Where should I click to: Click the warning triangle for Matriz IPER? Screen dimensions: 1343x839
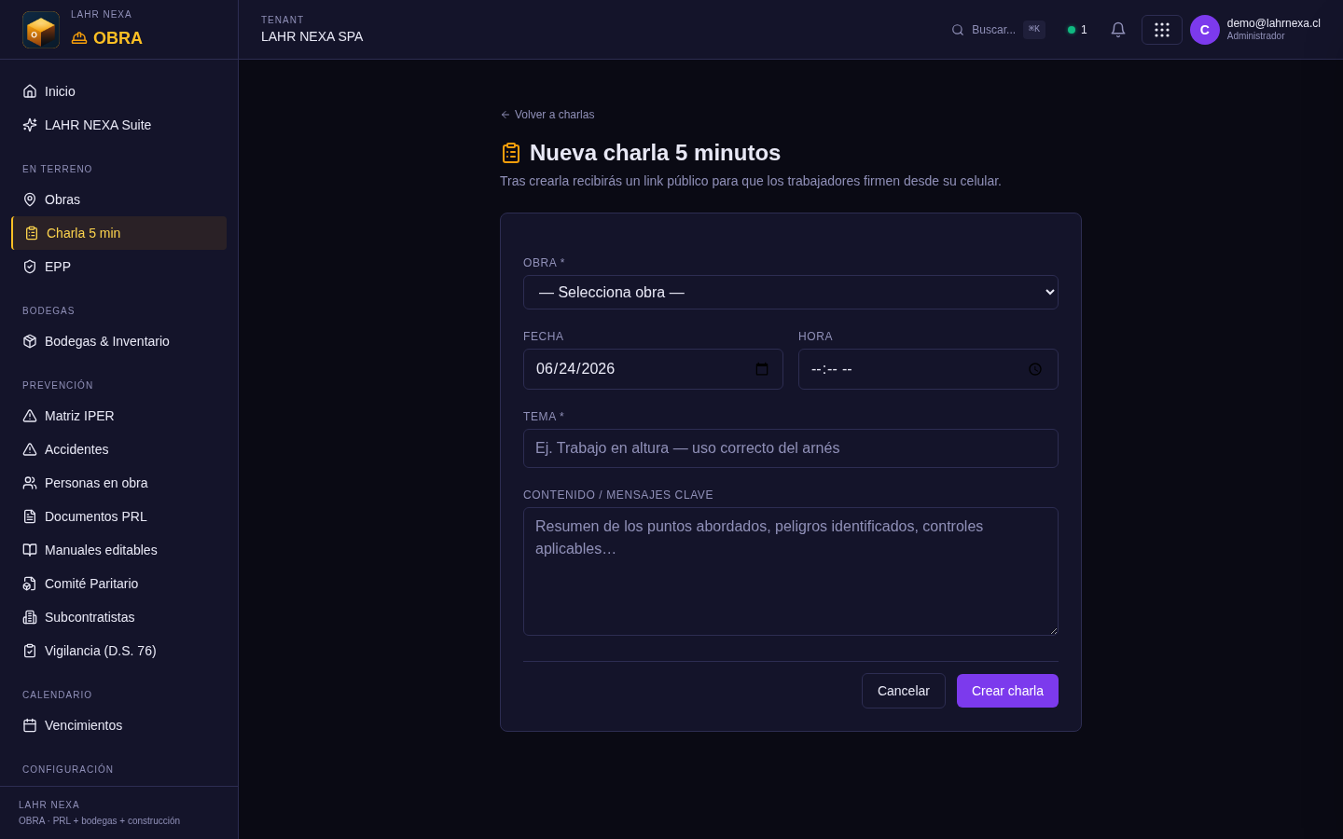click(30, 416)
